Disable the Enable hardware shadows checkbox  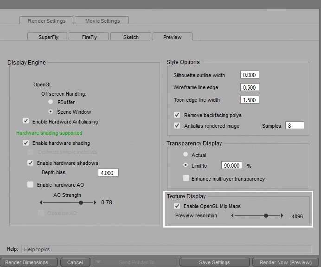(31, 163)
